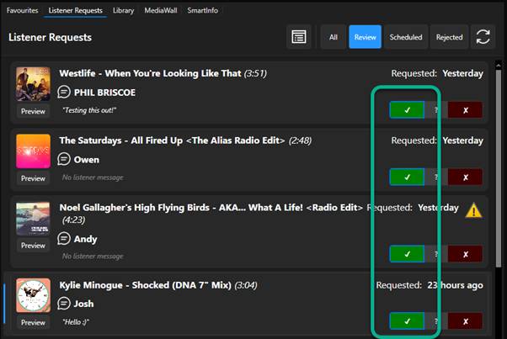Click The Saturdays pink album artwork
This screenshot has width=507, height=339.
pos(34,151)
